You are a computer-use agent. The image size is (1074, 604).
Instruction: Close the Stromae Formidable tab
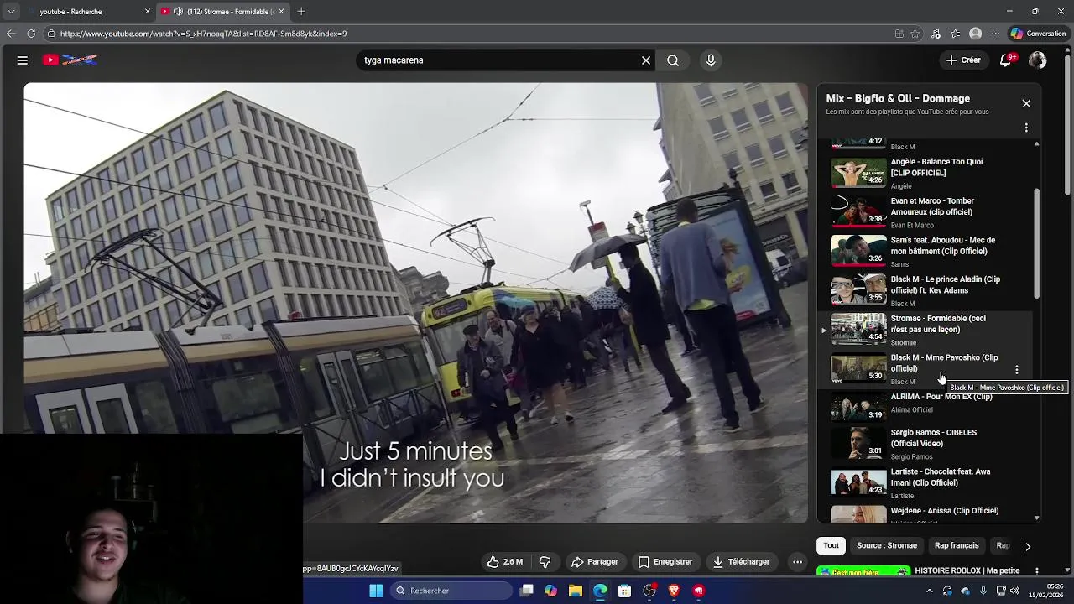coord(281,12)
